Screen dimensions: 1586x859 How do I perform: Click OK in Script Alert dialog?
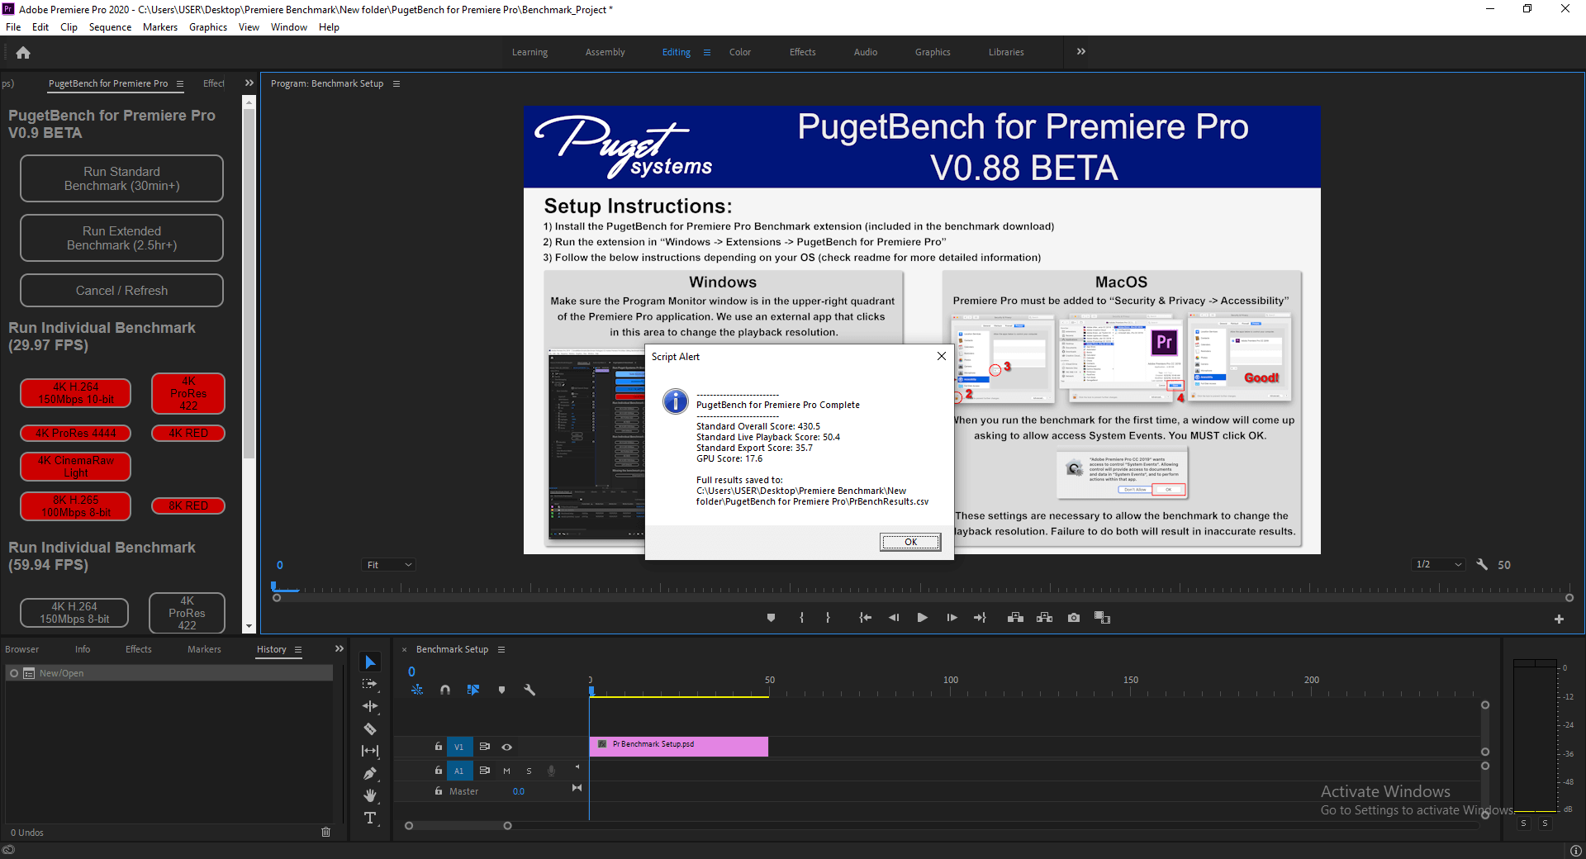point(910,542)
